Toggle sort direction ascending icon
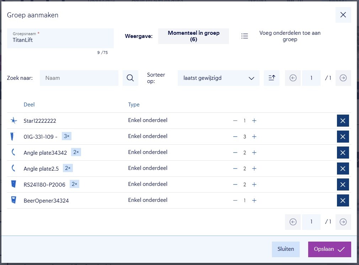This screenshot has height=265, width=359. [x=272, y=78]
